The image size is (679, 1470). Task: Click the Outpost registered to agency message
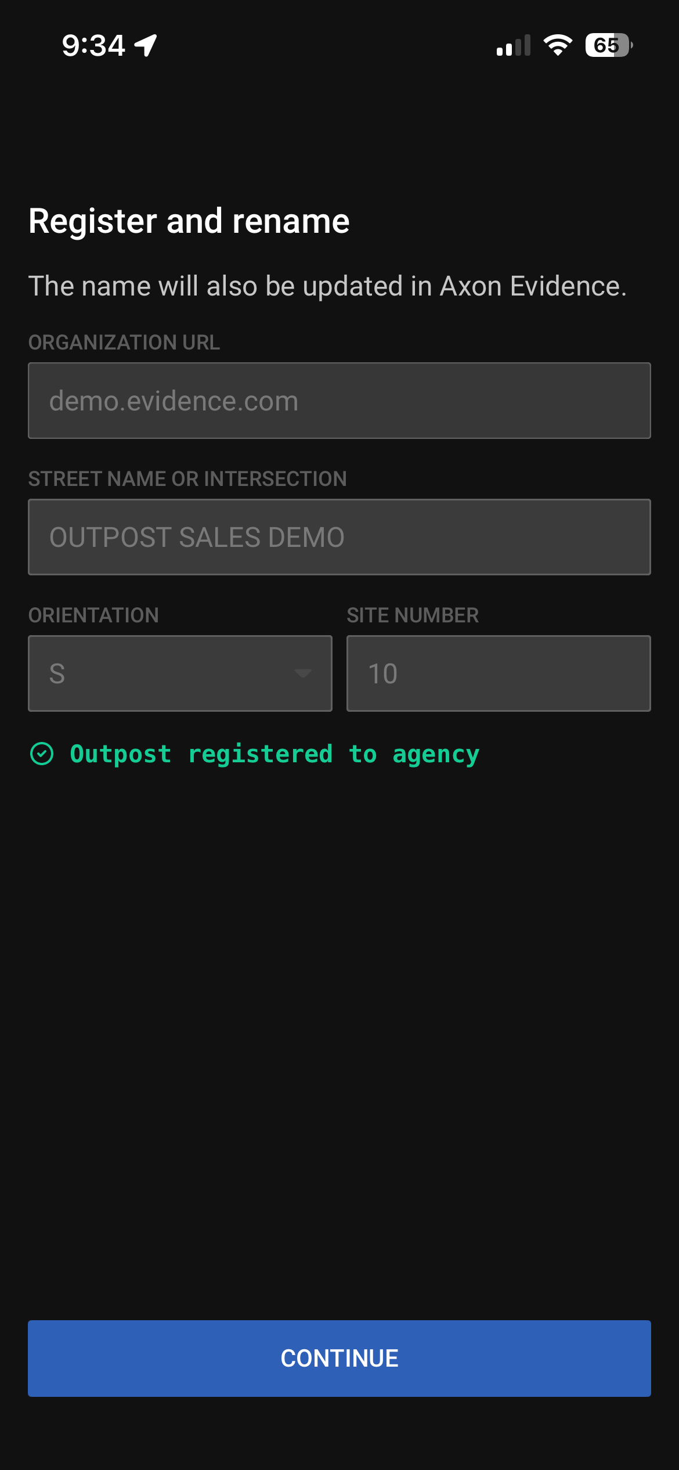click(x=275, y=754)
